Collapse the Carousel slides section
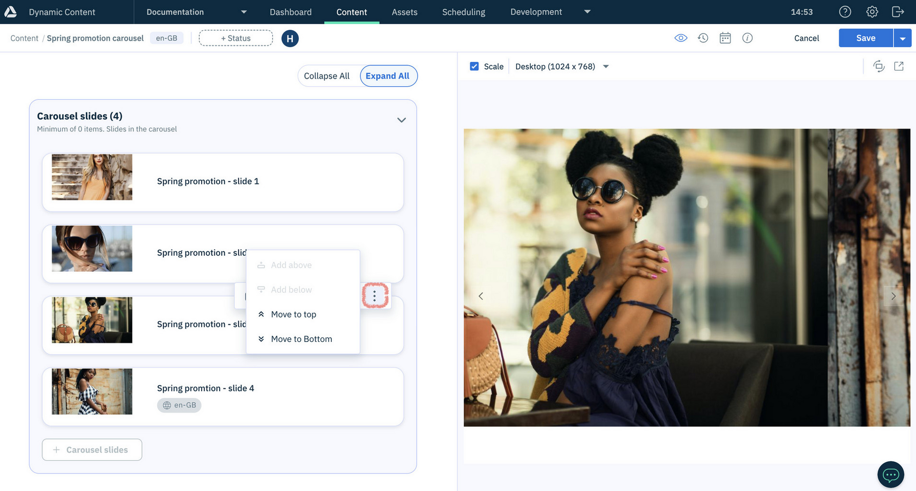Image resolution: width=916 pixels, height=491 pixels. point(401,120)
